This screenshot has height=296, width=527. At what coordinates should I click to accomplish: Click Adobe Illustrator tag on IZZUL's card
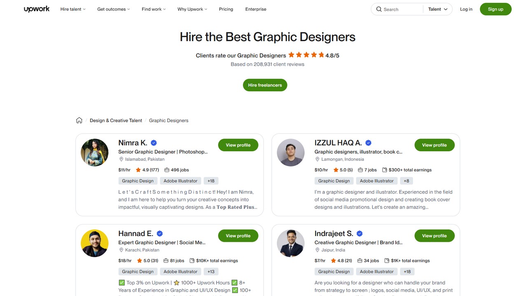coord(377,181)
